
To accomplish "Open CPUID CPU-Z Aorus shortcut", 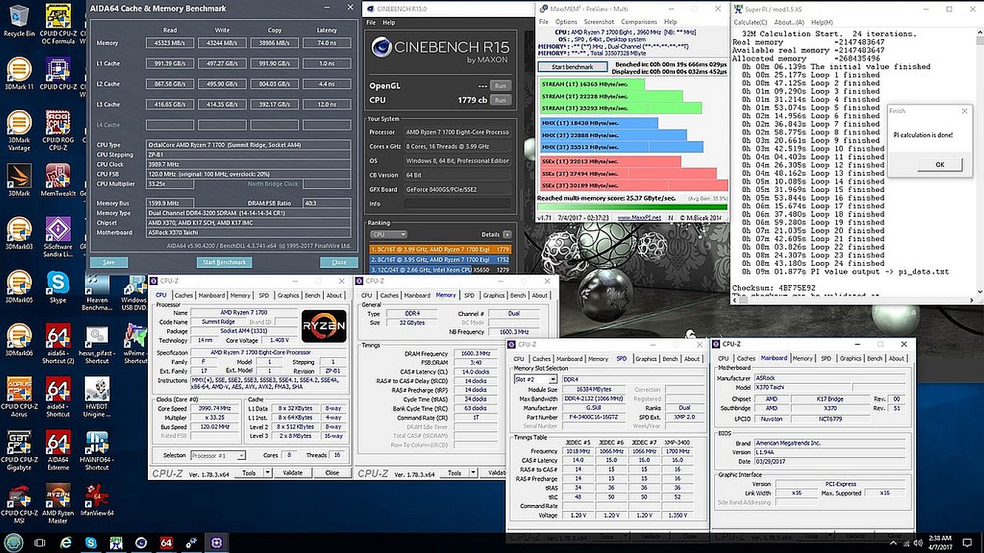I will (18, 397).
